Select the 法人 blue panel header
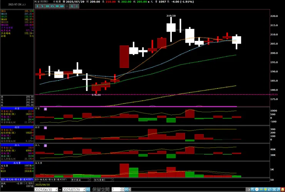 pyautogui.click(x=17, y=145)
